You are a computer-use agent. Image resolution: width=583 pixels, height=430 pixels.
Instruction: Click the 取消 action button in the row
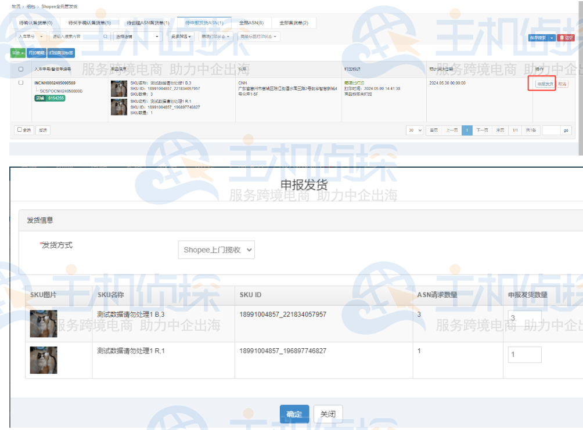562,84
